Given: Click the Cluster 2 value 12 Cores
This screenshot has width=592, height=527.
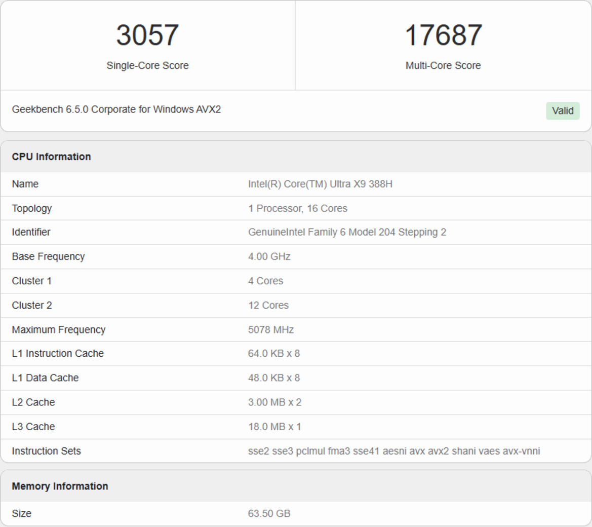Looking at the screenshot, I should (x=268, y=306).
